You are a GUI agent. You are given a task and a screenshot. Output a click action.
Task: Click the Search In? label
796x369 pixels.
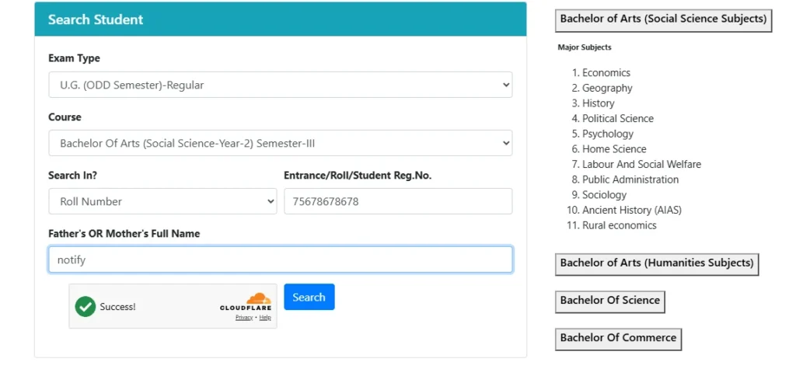click(72, 175)
